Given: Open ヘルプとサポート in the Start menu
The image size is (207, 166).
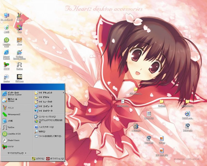Looking at the screenshot, I should [x=49, y=127].
